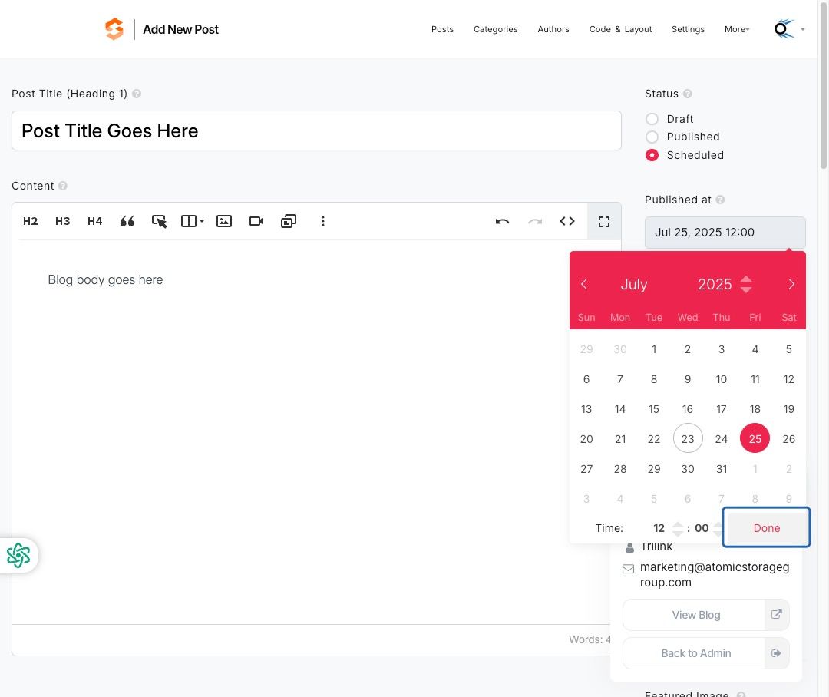Click the Back to Admin button
The width and height of the screenshot is (829, 697).
[706, 653]
